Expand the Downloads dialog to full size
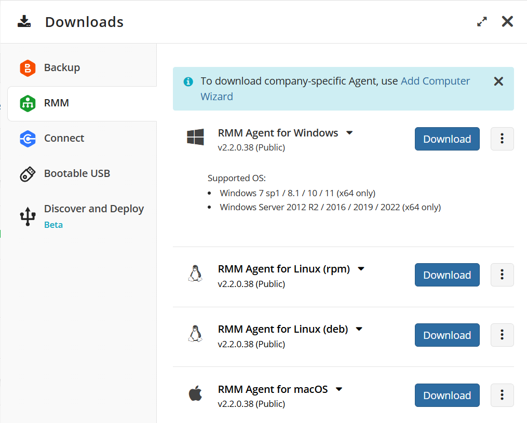Image resolution: width=527 pixels, height=423 pixels. tap(482, 22)
